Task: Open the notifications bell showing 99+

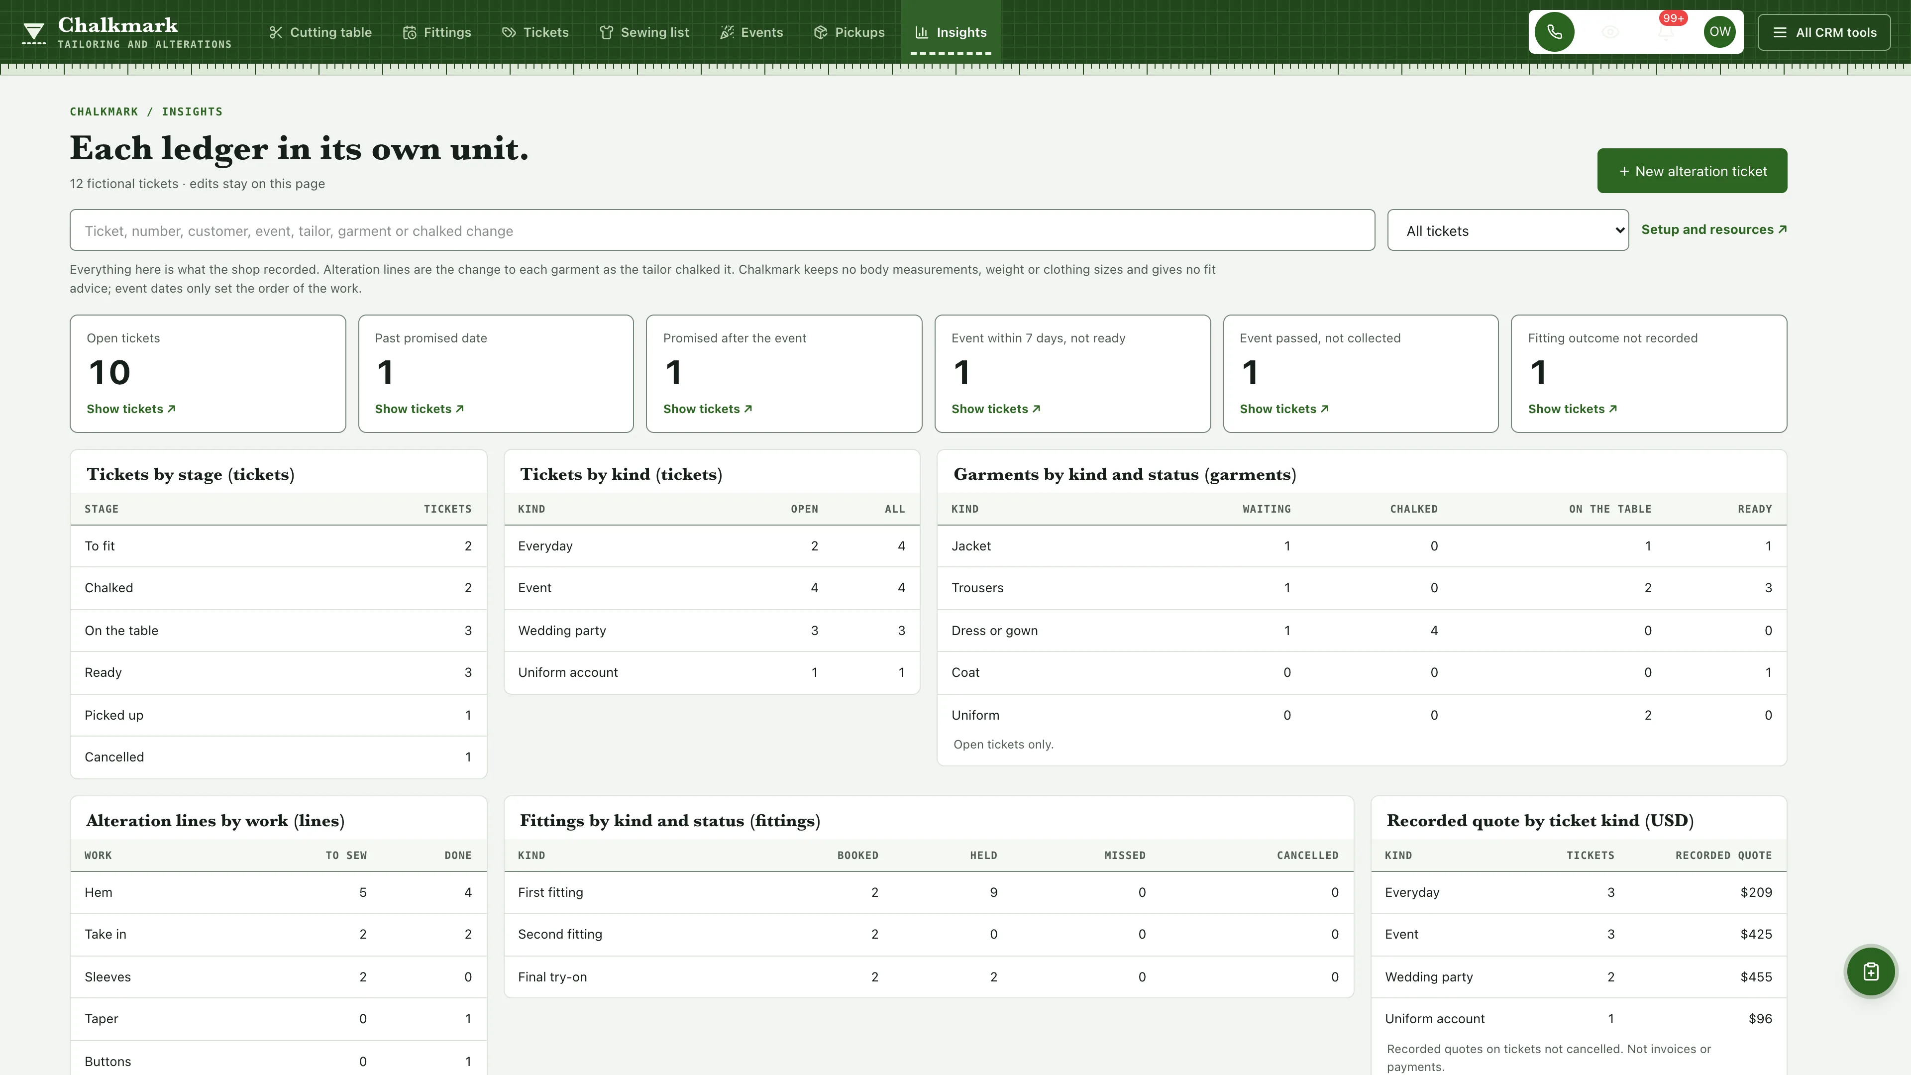Action: 1666,32
